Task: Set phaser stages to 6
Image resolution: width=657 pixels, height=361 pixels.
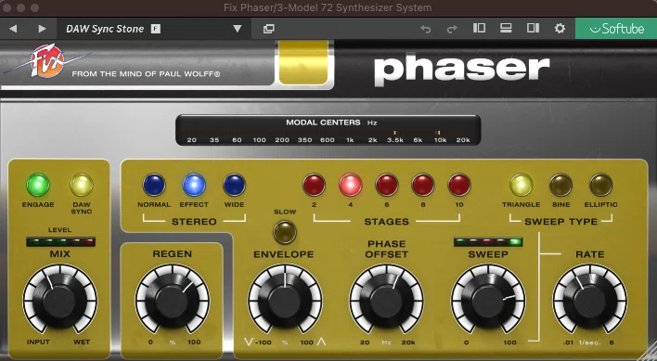Action: 387,185
